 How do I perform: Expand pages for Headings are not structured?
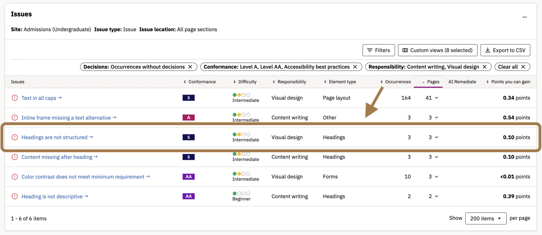pos(436,137)
